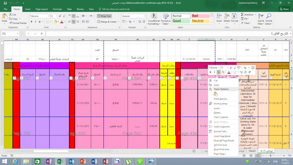Apply ribbon yellow fill color button
Viewport: 293px width, 165px height.
pos(55,22)
